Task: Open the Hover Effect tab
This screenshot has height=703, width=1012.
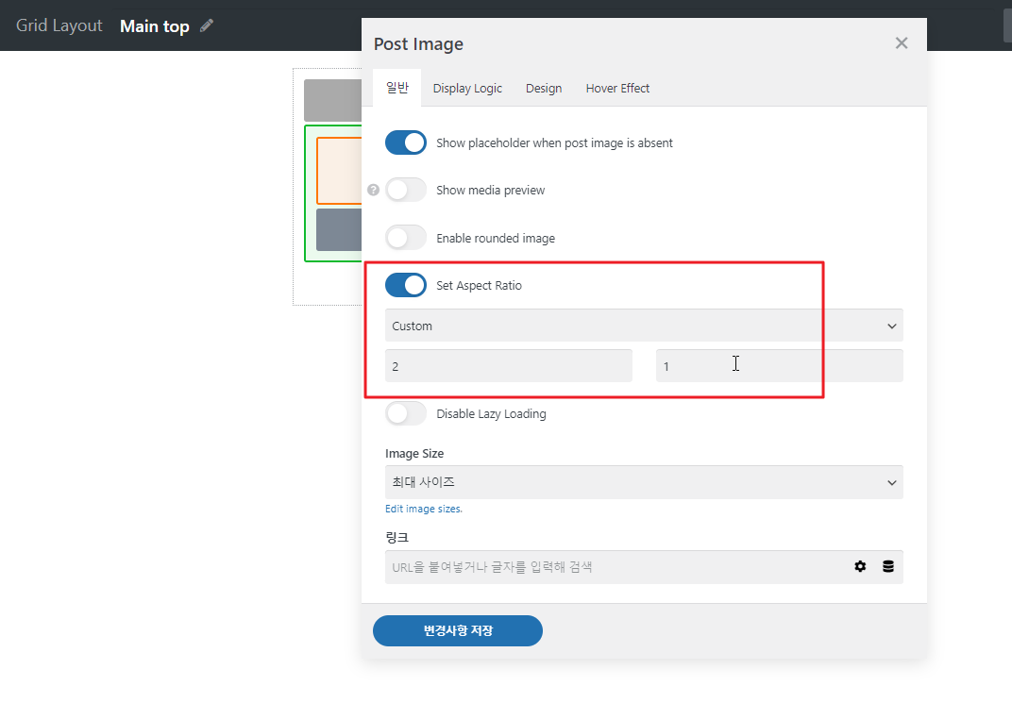Action: tap(617, 89)
